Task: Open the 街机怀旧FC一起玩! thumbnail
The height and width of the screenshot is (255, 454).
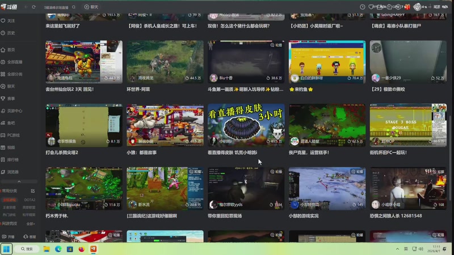Action: [x=408, y=125]
